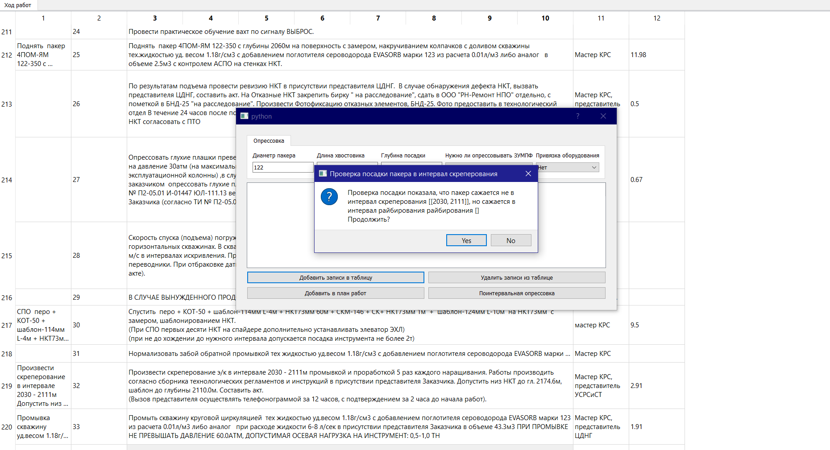830x450 pixels.
Task: Click the help button in python window
Action: click(x=577, y=116)
